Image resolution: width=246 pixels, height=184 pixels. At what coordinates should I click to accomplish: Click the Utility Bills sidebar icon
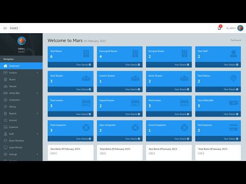coord(6,93)
